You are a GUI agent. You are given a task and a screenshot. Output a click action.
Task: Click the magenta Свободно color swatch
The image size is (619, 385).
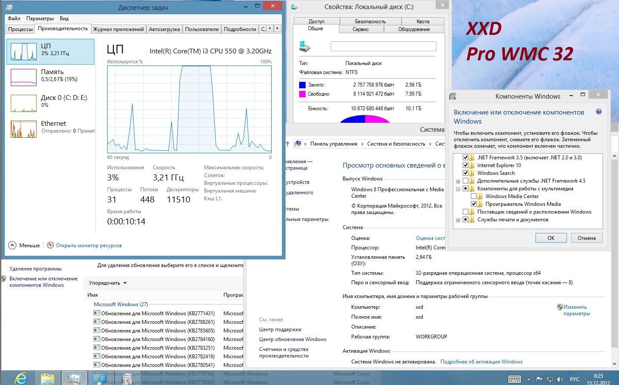click(x=302, y=94)
